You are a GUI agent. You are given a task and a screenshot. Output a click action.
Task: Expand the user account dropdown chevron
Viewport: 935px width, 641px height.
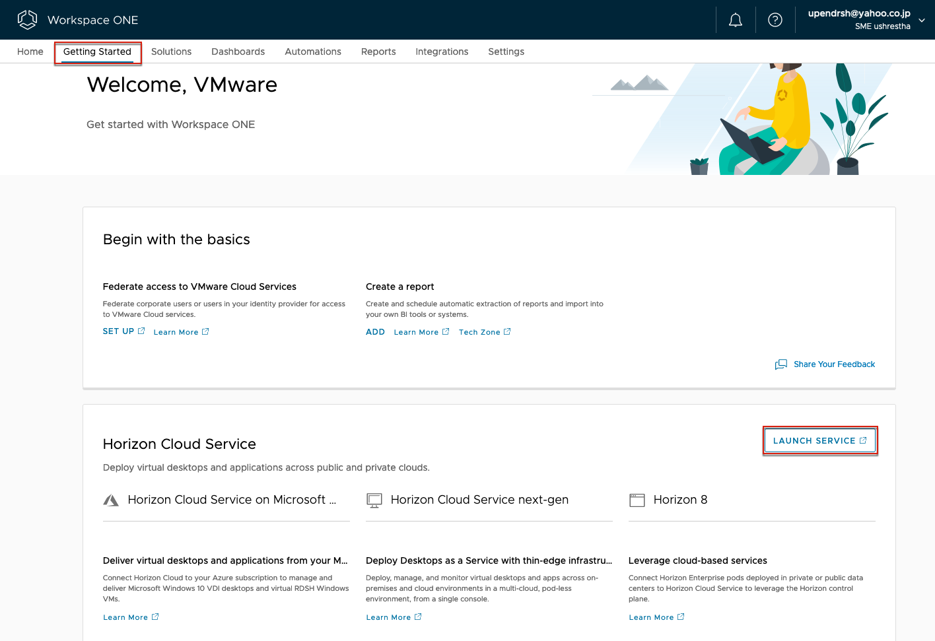tap(922, 20)
